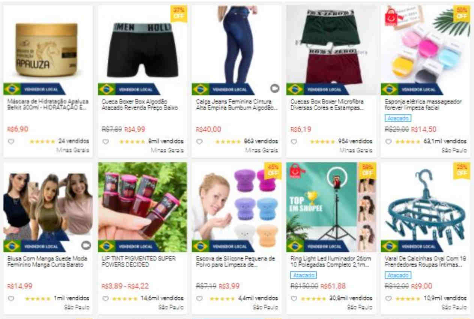
Task: Favorite the Esponja elétrica massageador product
Action: [388, 142]
